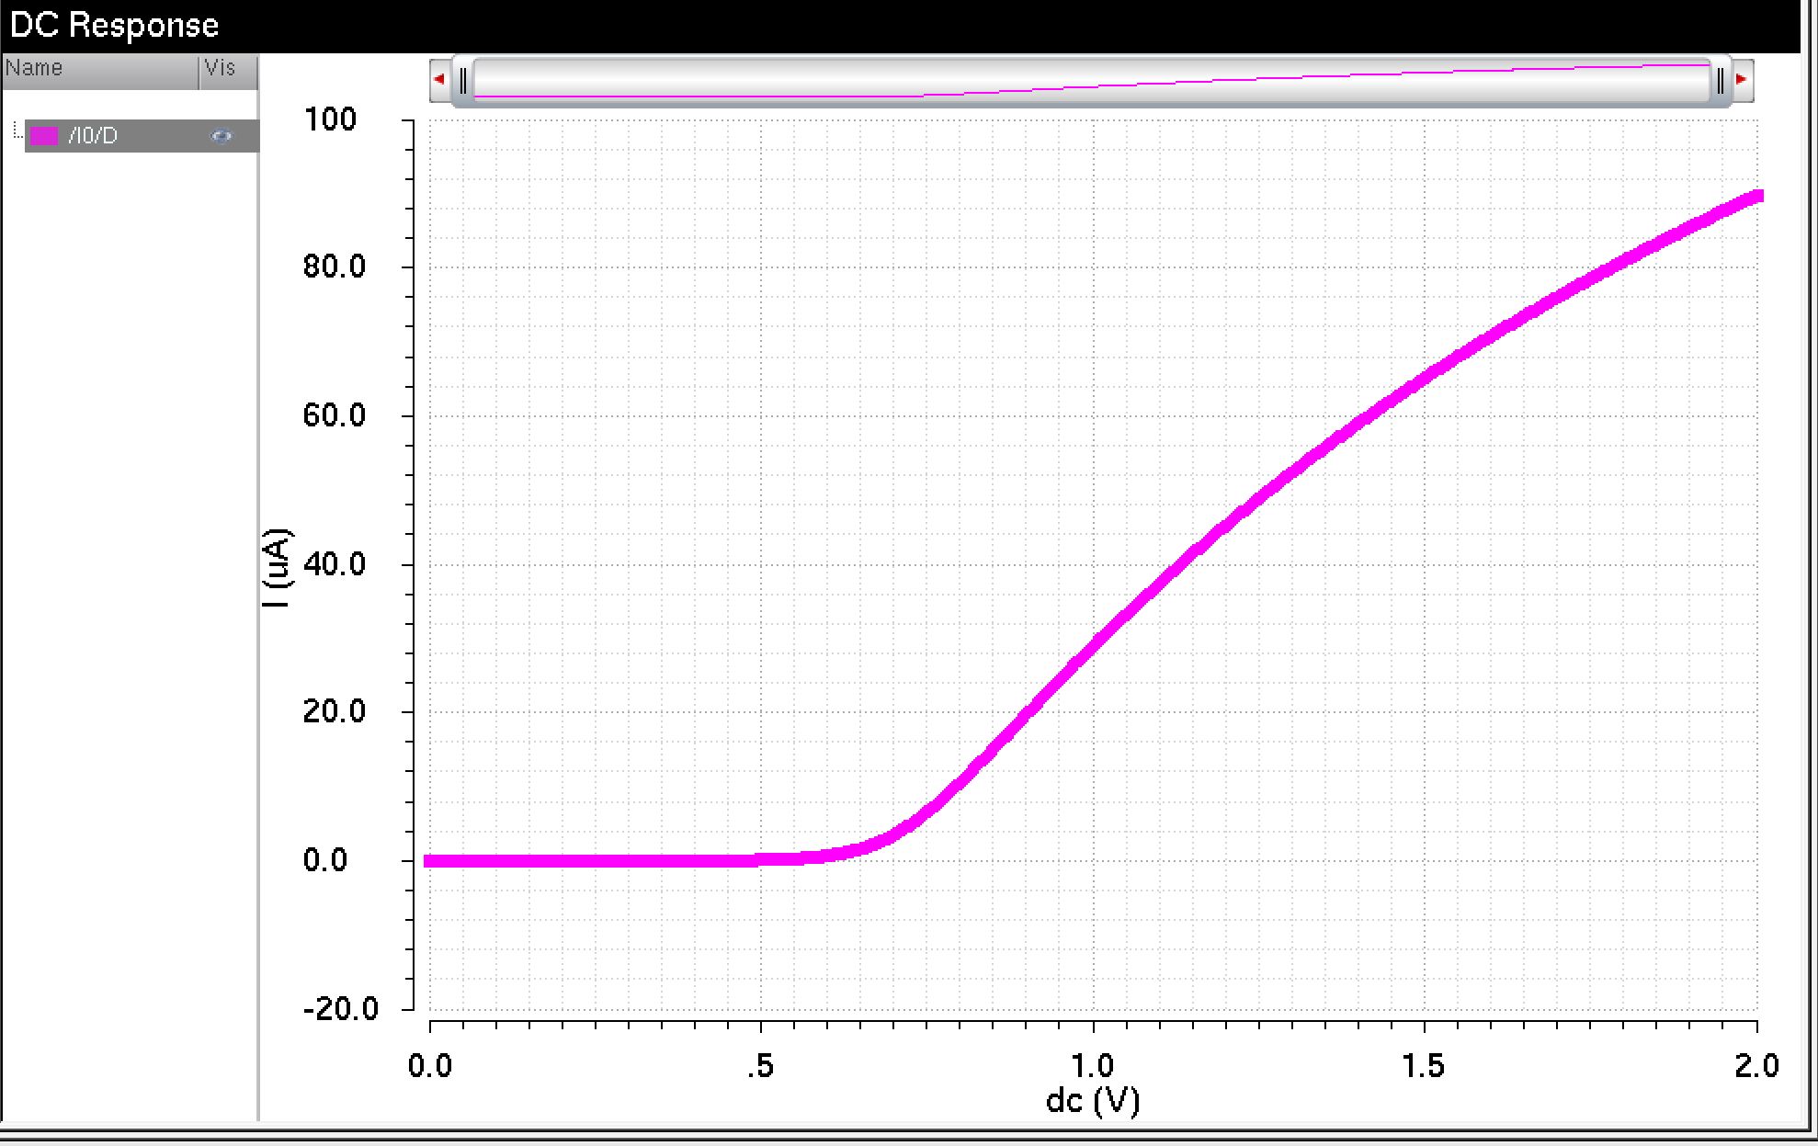Click the Vis column header
The image size is (1818, 1146).
tap(229, 71)
